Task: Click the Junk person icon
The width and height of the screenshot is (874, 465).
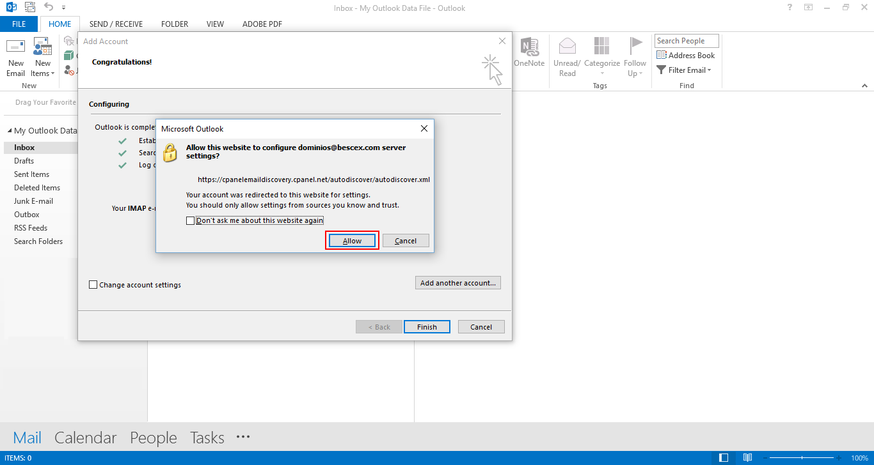Action: 69,71
